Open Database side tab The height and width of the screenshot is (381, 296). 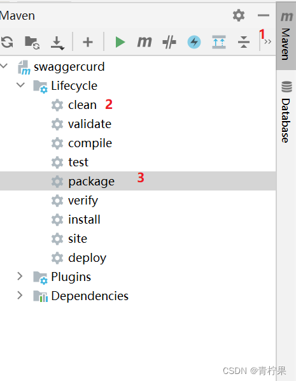click(x=286, y=111)
